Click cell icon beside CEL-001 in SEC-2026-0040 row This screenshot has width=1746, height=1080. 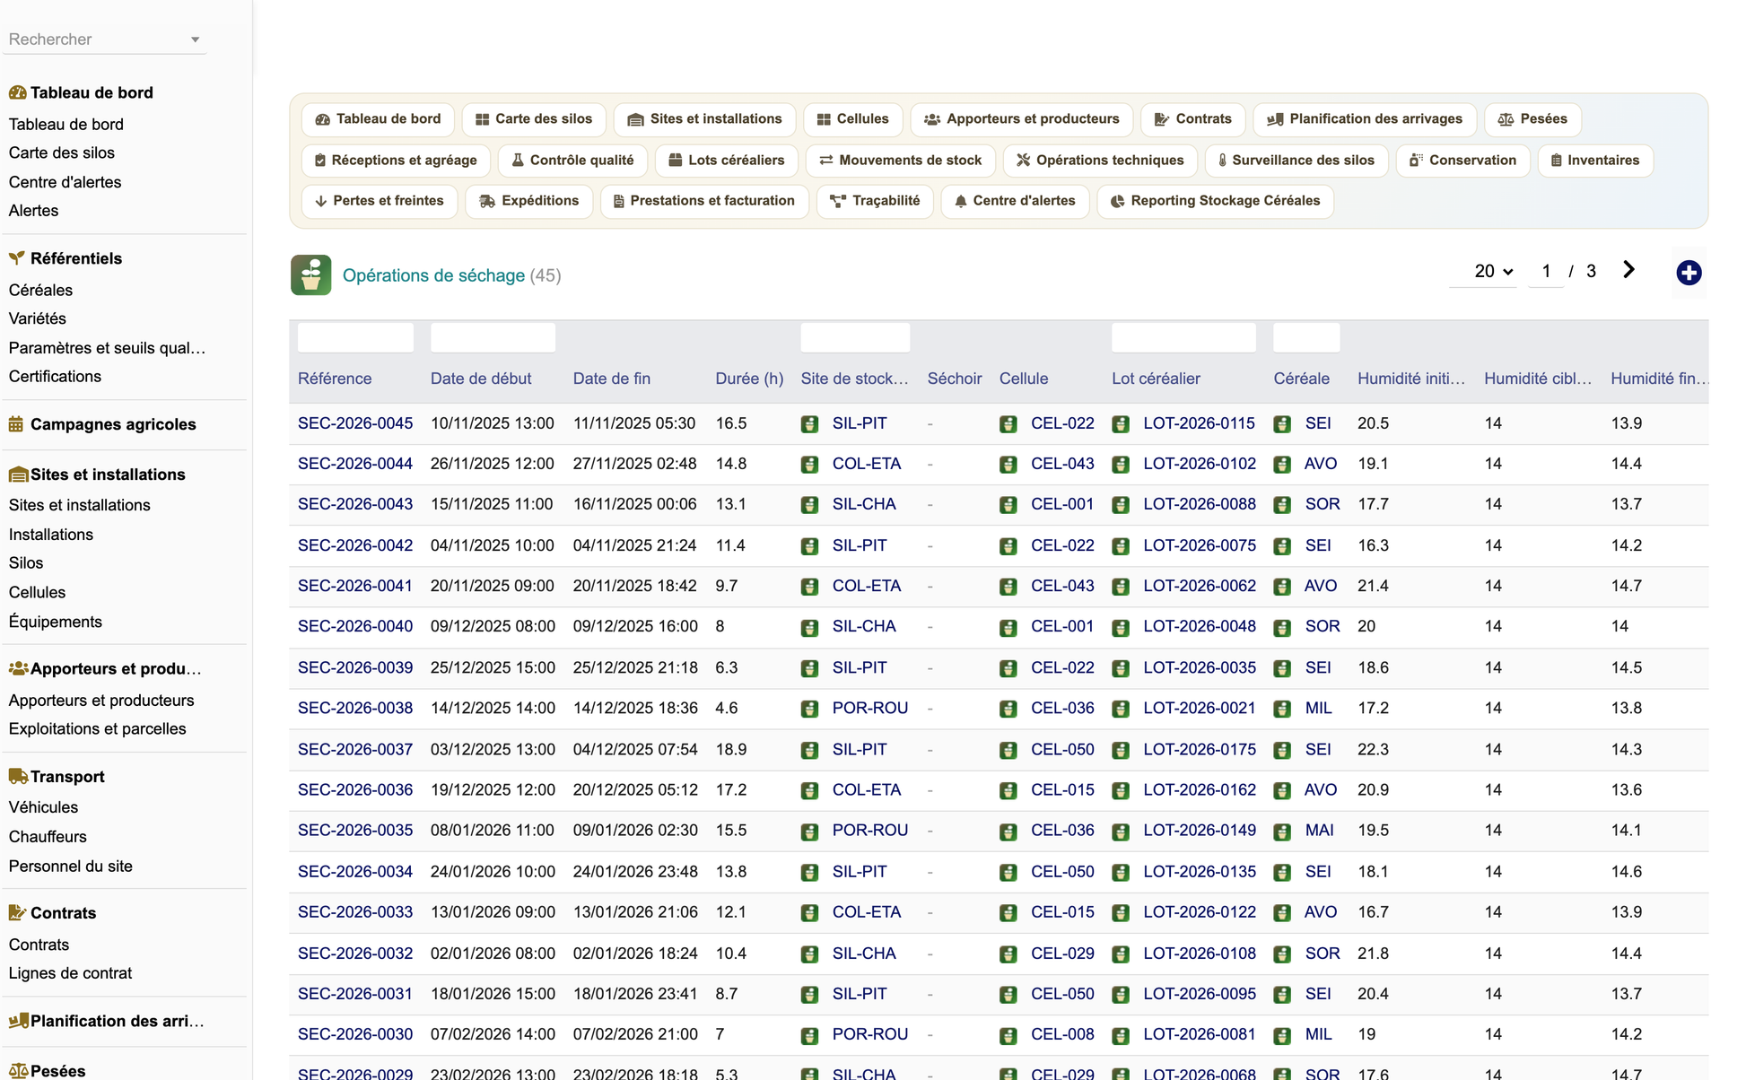point(1008,628)
